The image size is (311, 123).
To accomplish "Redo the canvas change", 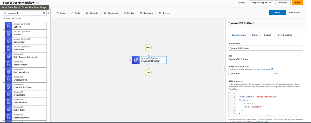I will pos(76,13).
